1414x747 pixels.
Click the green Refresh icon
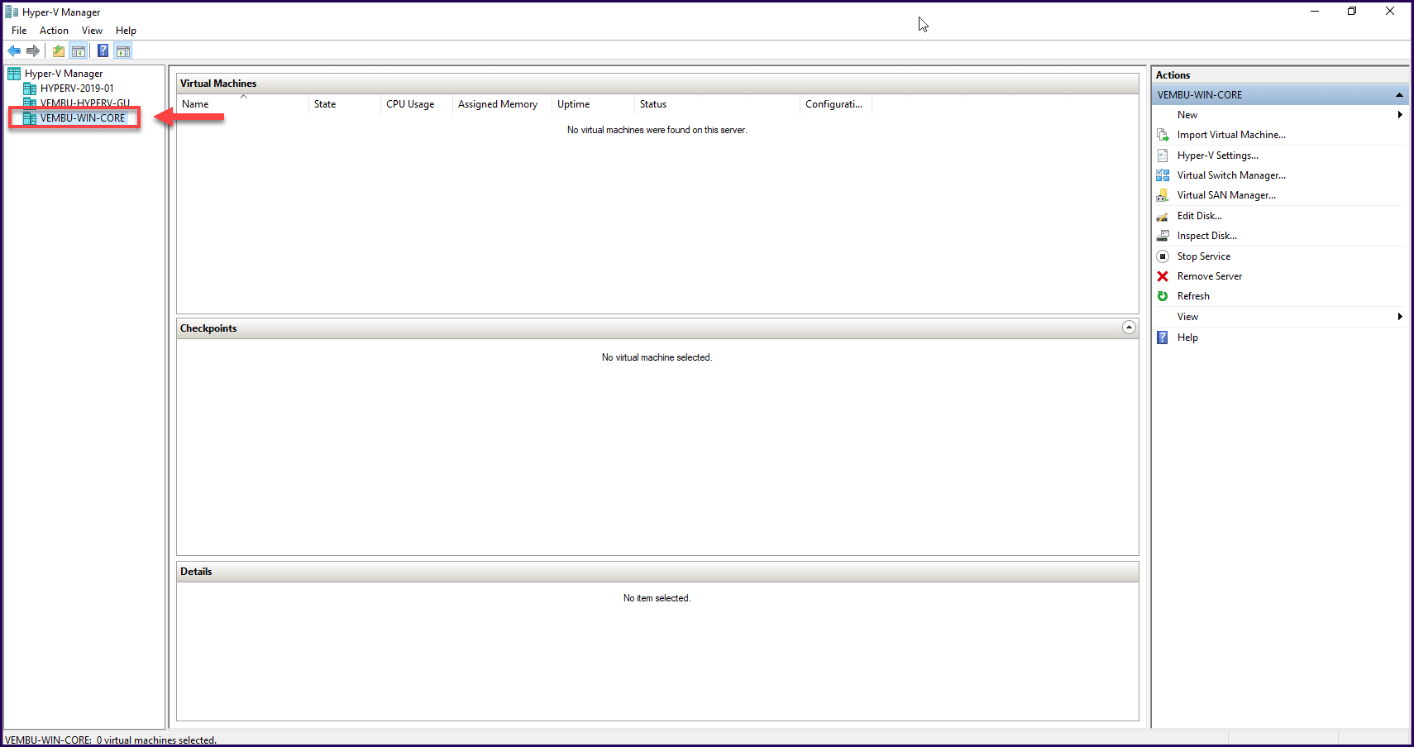1163,296
